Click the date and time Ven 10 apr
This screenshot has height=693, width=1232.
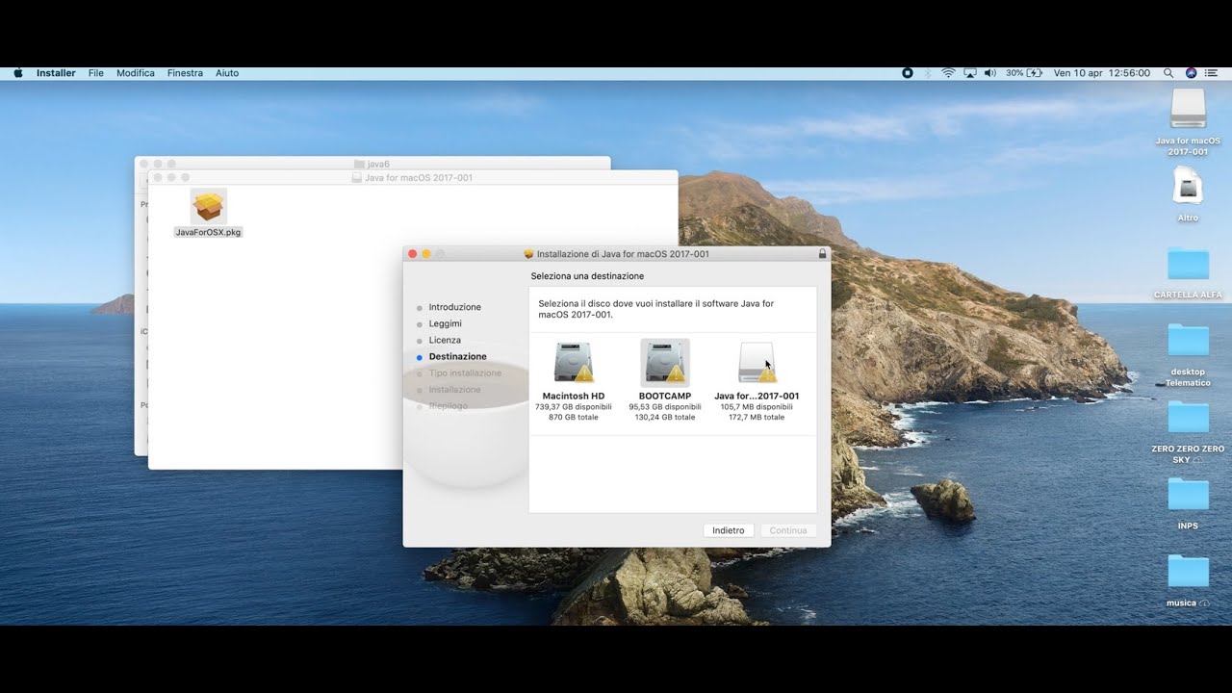[x=1101, y=73]
